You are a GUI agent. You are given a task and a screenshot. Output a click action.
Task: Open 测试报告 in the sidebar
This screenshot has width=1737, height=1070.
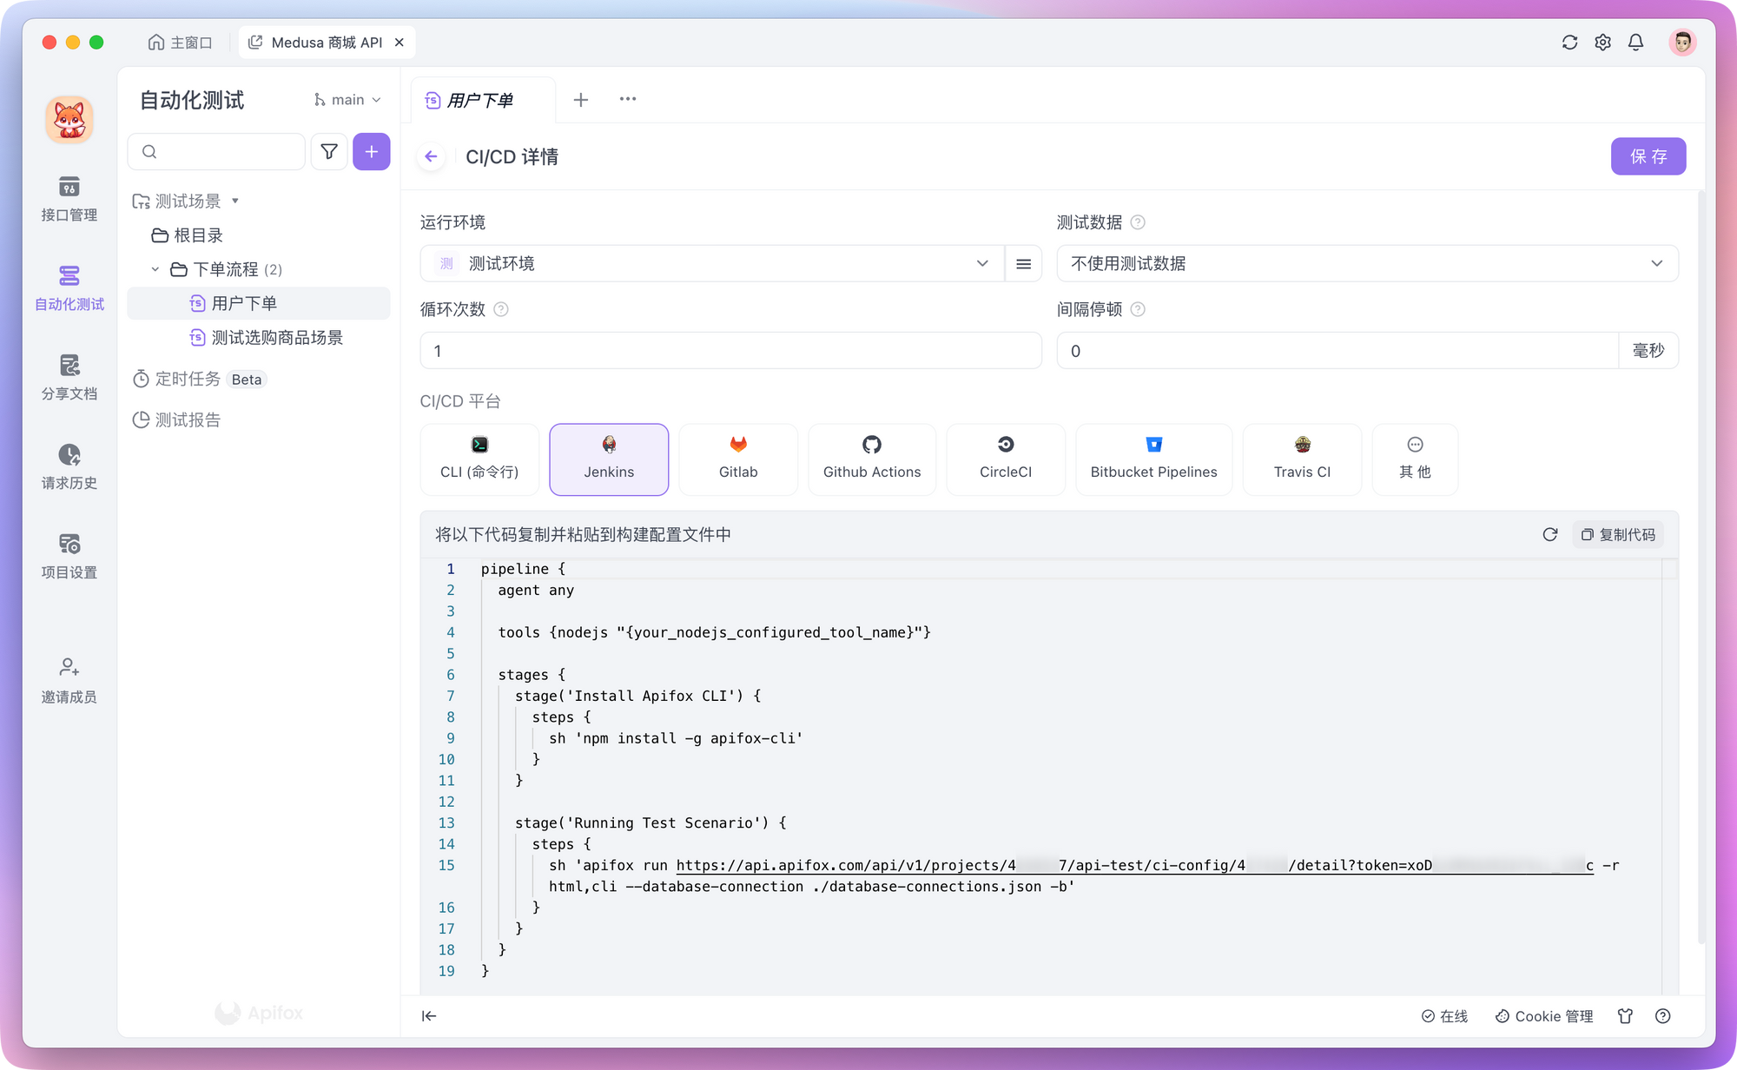point(177,420)
